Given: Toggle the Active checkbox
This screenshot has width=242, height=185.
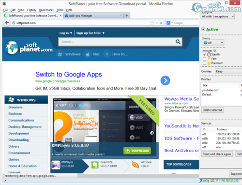Looking at the screenshot, I should click(203, 29).
